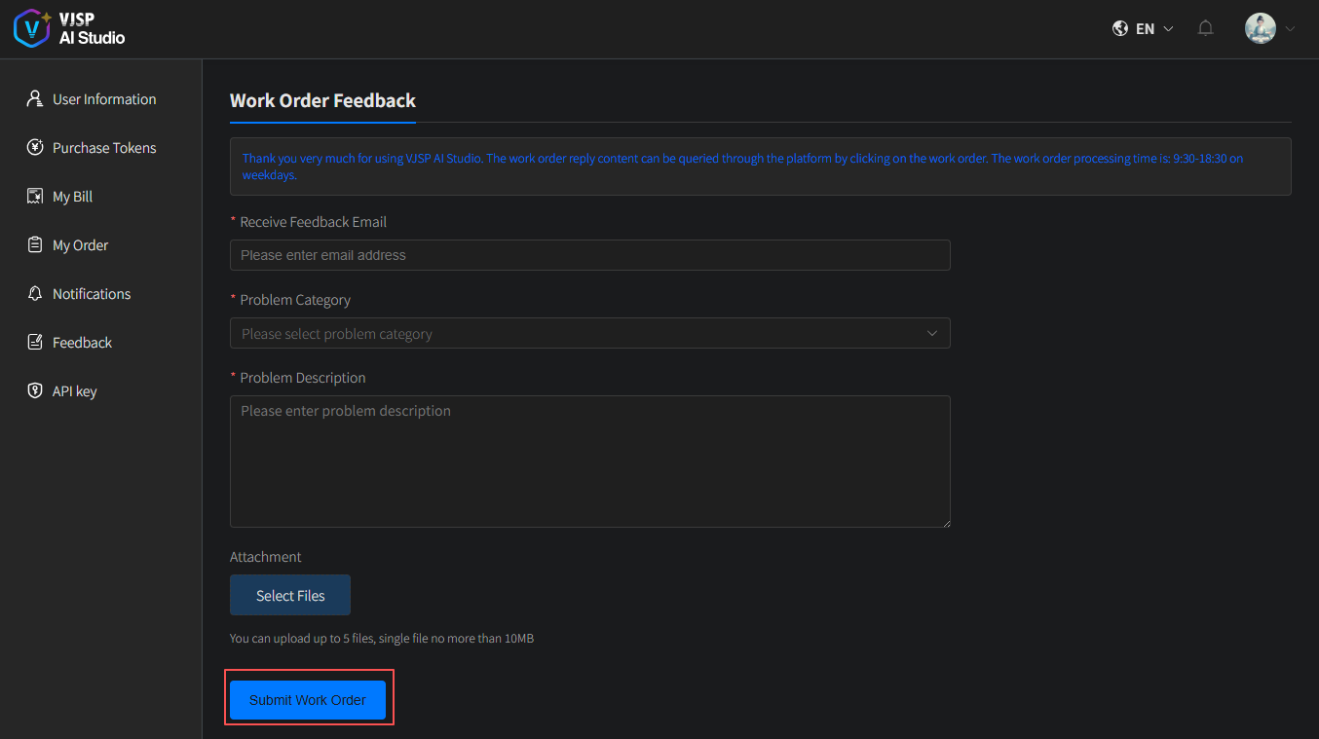Screen dimensions: 1319x739
Task: Open the notification bell icon
Action: pos(1205,28)
